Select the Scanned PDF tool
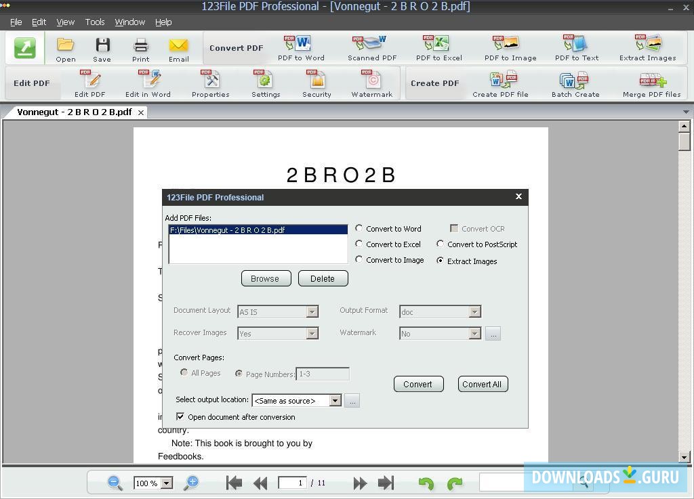694x499 pixels. tap(372, 48)
